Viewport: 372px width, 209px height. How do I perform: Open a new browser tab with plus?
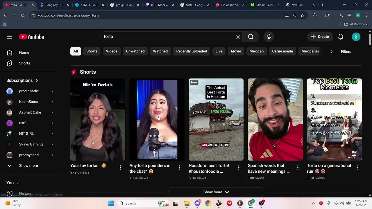point(322,5)
